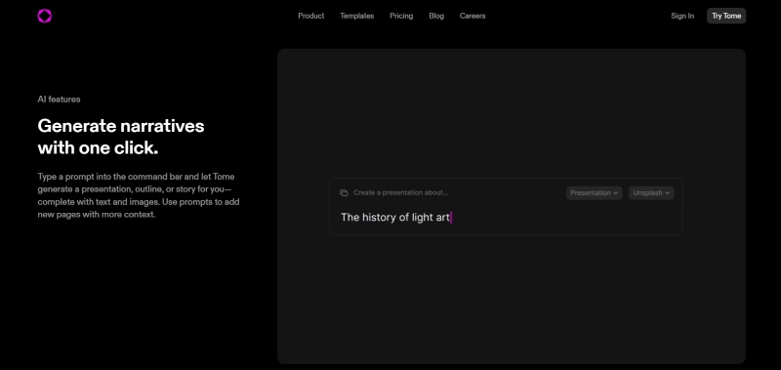Click the page icon beside 'Create a presentation about...'
Image resolution: width=781 pixels, height=370 pixels.
344,192
